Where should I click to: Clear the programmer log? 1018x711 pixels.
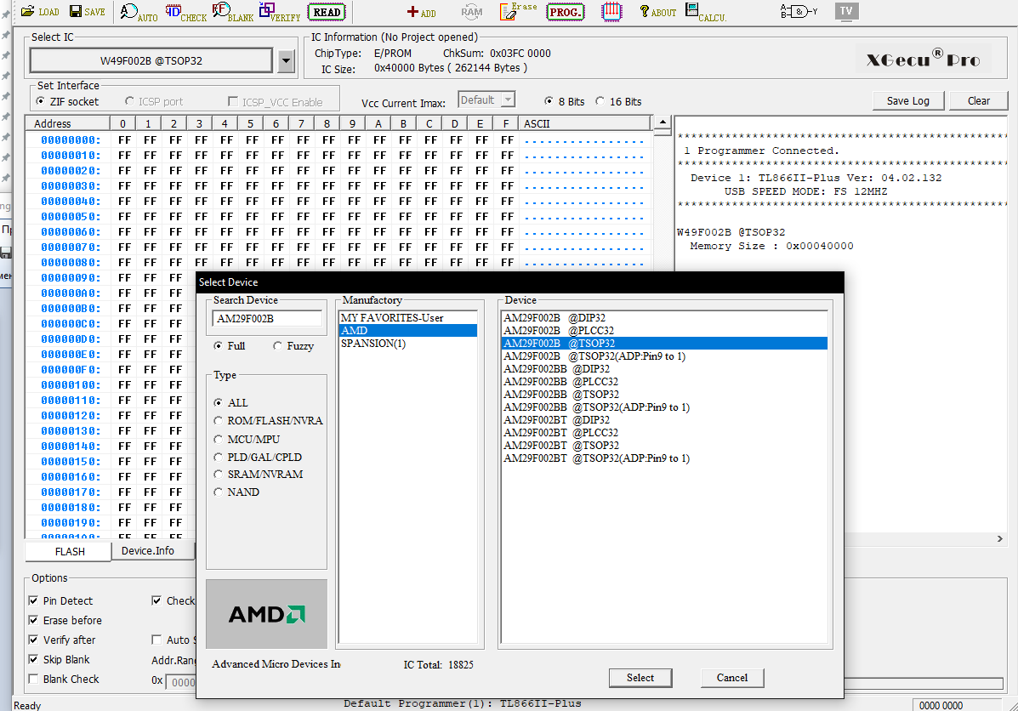(978, 100)
